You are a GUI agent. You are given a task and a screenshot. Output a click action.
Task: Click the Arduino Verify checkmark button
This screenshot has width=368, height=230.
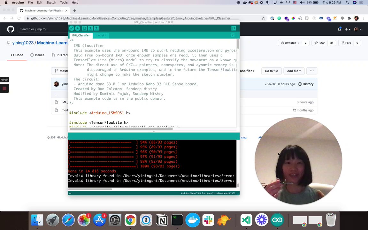[72, 28]
